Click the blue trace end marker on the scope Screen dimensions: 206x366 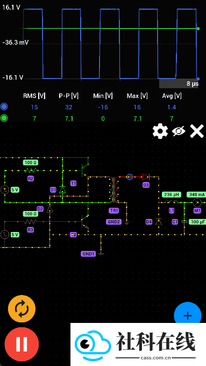[198, 79]
